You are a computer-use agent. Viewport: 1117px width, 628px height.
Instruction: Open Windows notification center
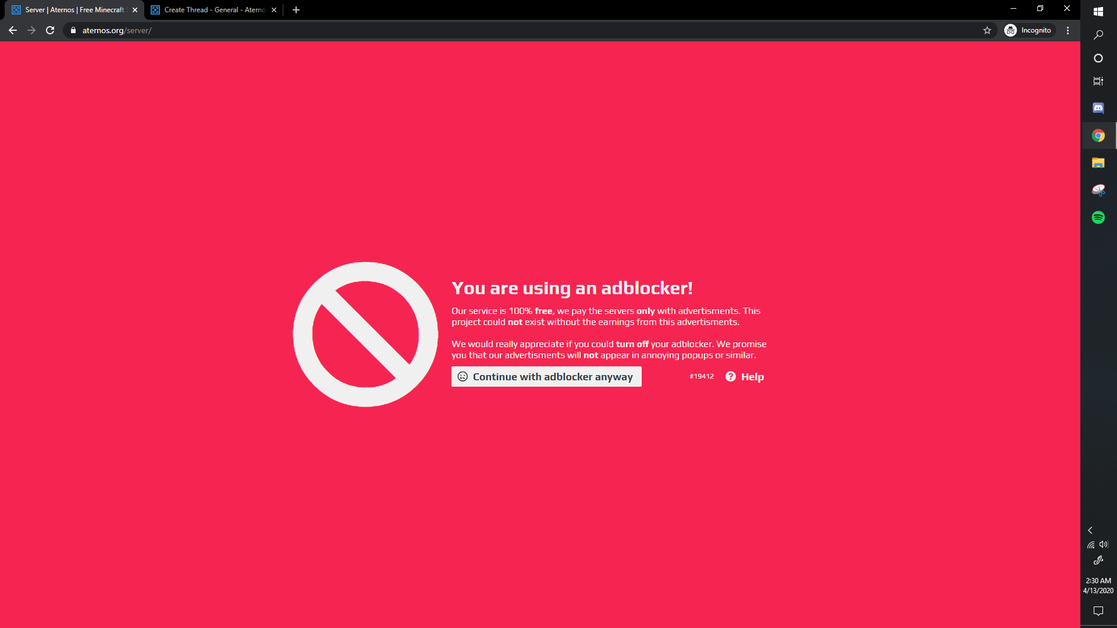tap(1098, 611)
